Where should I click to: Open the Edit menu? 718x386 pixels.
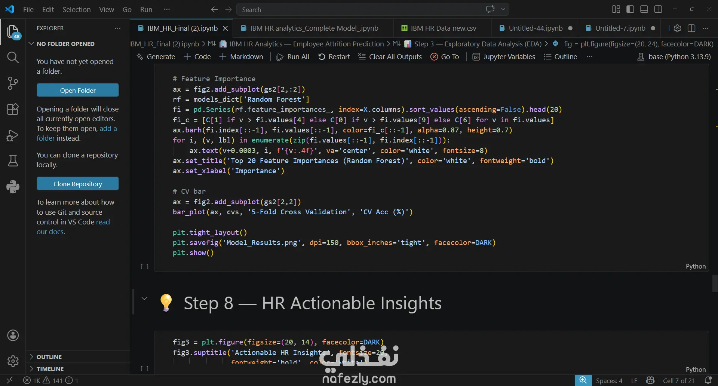[x=48, y=9]
